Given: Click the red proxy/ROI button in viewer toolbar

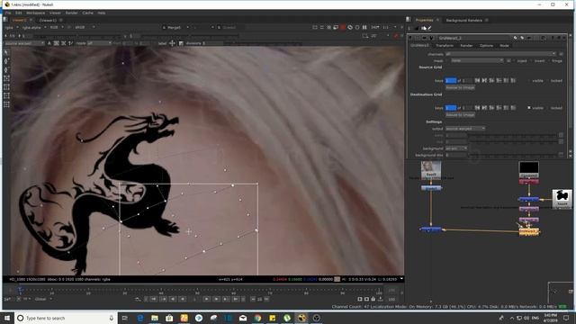Looking at the screenshot, I should (343, 27).
